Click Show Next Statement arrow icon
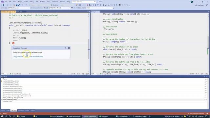Viewport: 210px width, 118px height. click(93, 5)
